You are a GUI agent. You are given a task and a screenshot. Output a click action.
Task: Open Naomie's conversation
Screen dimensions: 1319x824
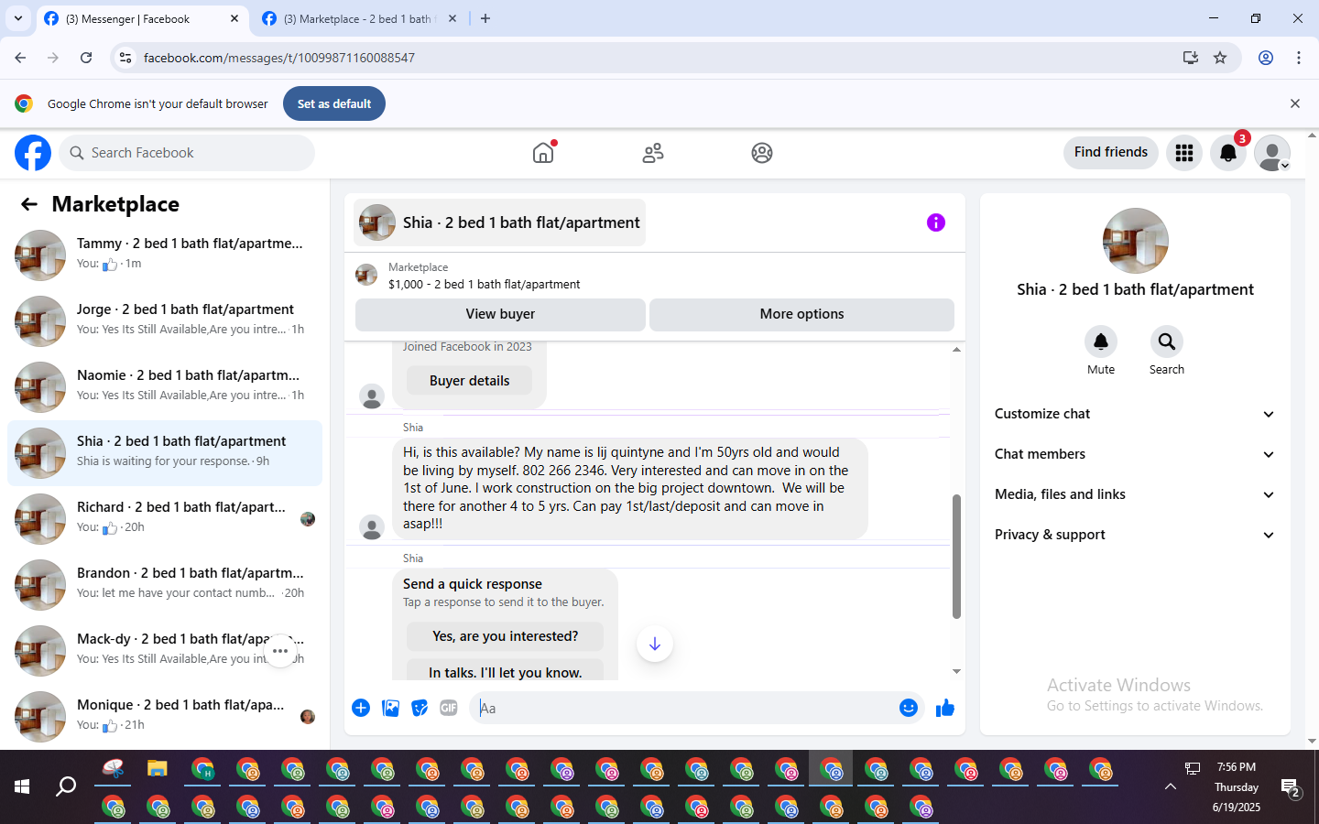click(x=165, y=387)
